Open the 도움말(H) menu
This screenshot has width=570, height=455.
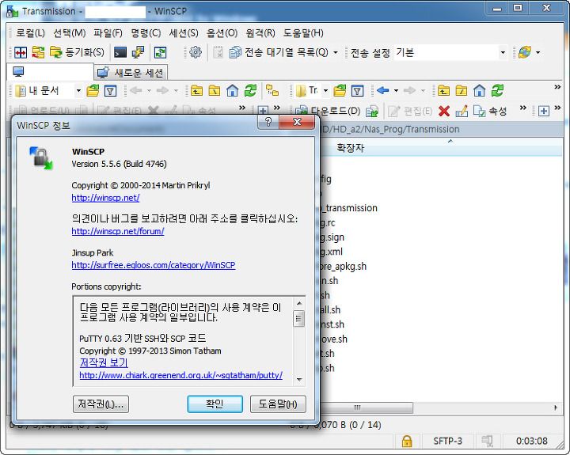click(x=303, y=33)
